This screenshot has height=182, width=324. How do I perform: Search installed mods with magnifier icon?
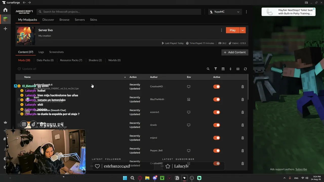208,69
